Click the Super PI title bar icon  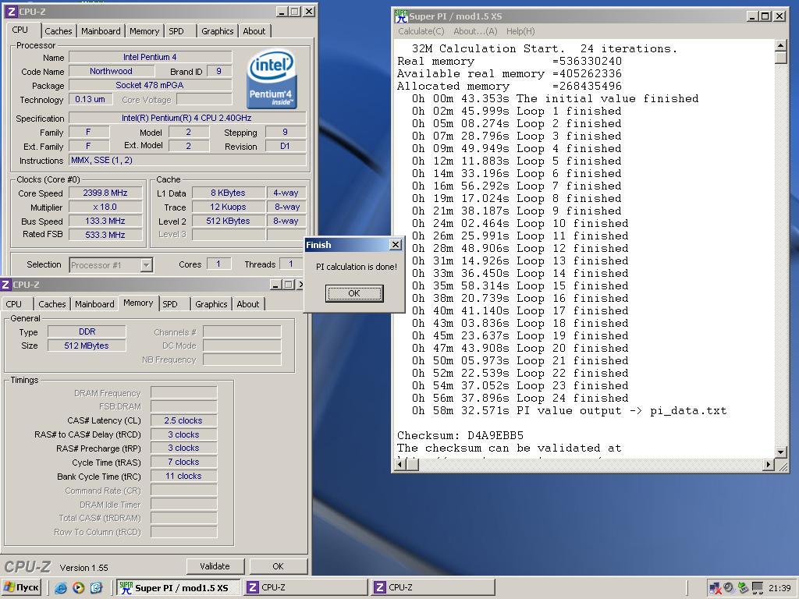pyautogui.click(x=402, y=16)
